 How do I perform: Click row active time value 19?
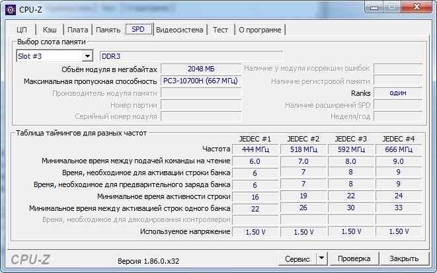click(x=303, y=196)
